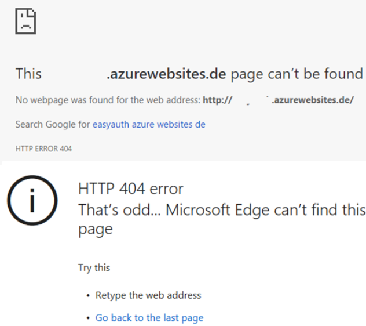Image resolution: width=366 pixels, height=326 pixels.
Task: Click the Go back to the last page link
Action: pyautogui.click(x=149, y=318)
